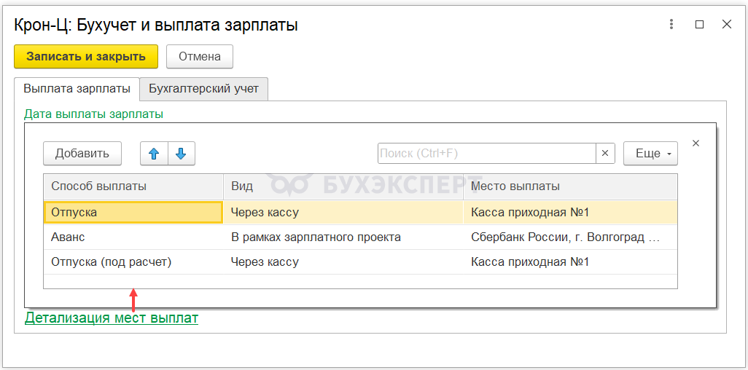
Task: Click the Место выплаты column header
Action: [x=570, y=186]
